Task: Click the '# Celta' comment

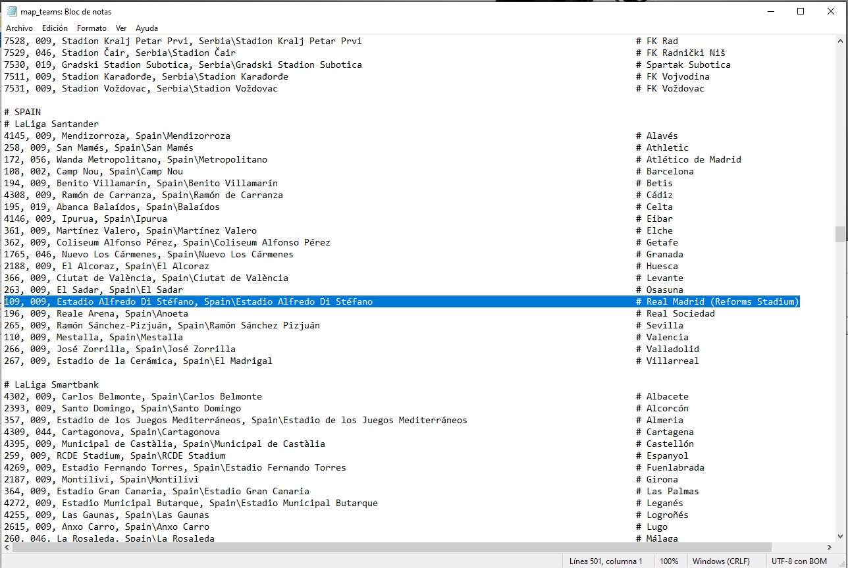Action: click(654, 207)
